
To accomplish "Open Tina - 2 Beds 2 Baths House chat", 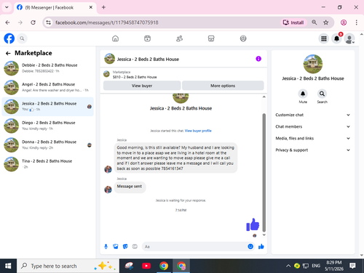I will (48, 164).
